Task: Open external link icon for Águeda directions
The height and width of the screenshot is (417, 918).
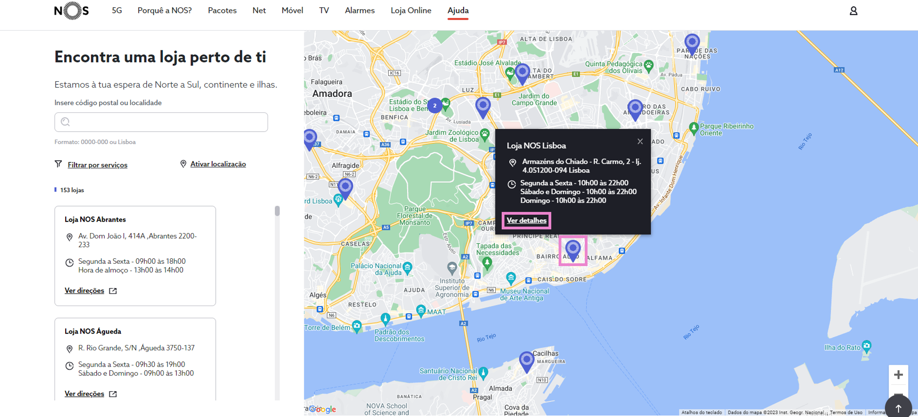Action: coord(113,394)
